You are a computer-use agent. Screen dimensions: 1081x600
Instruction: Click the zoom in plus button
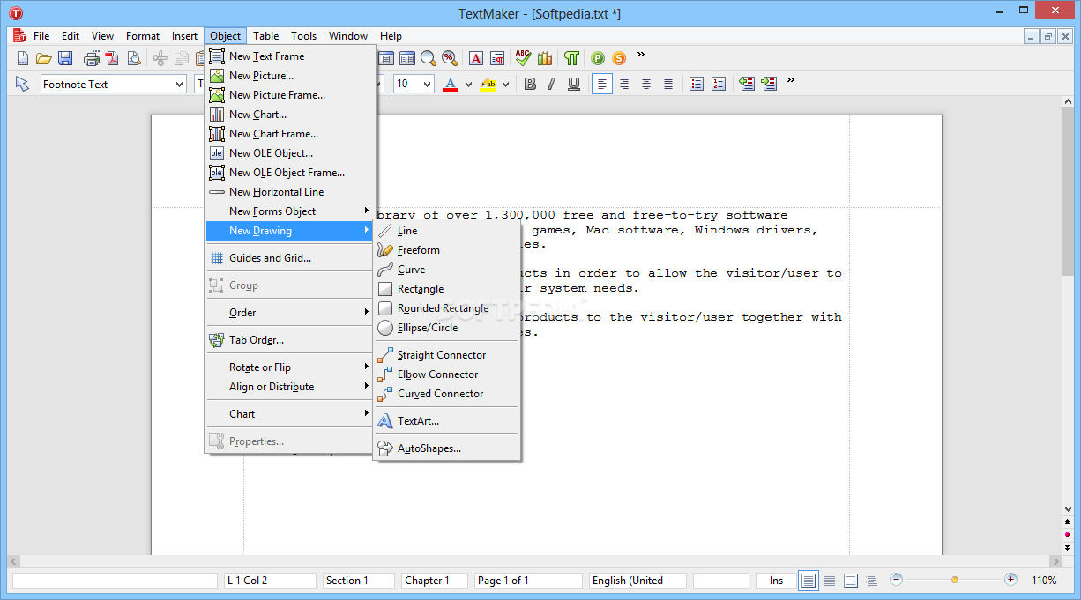1010,580
